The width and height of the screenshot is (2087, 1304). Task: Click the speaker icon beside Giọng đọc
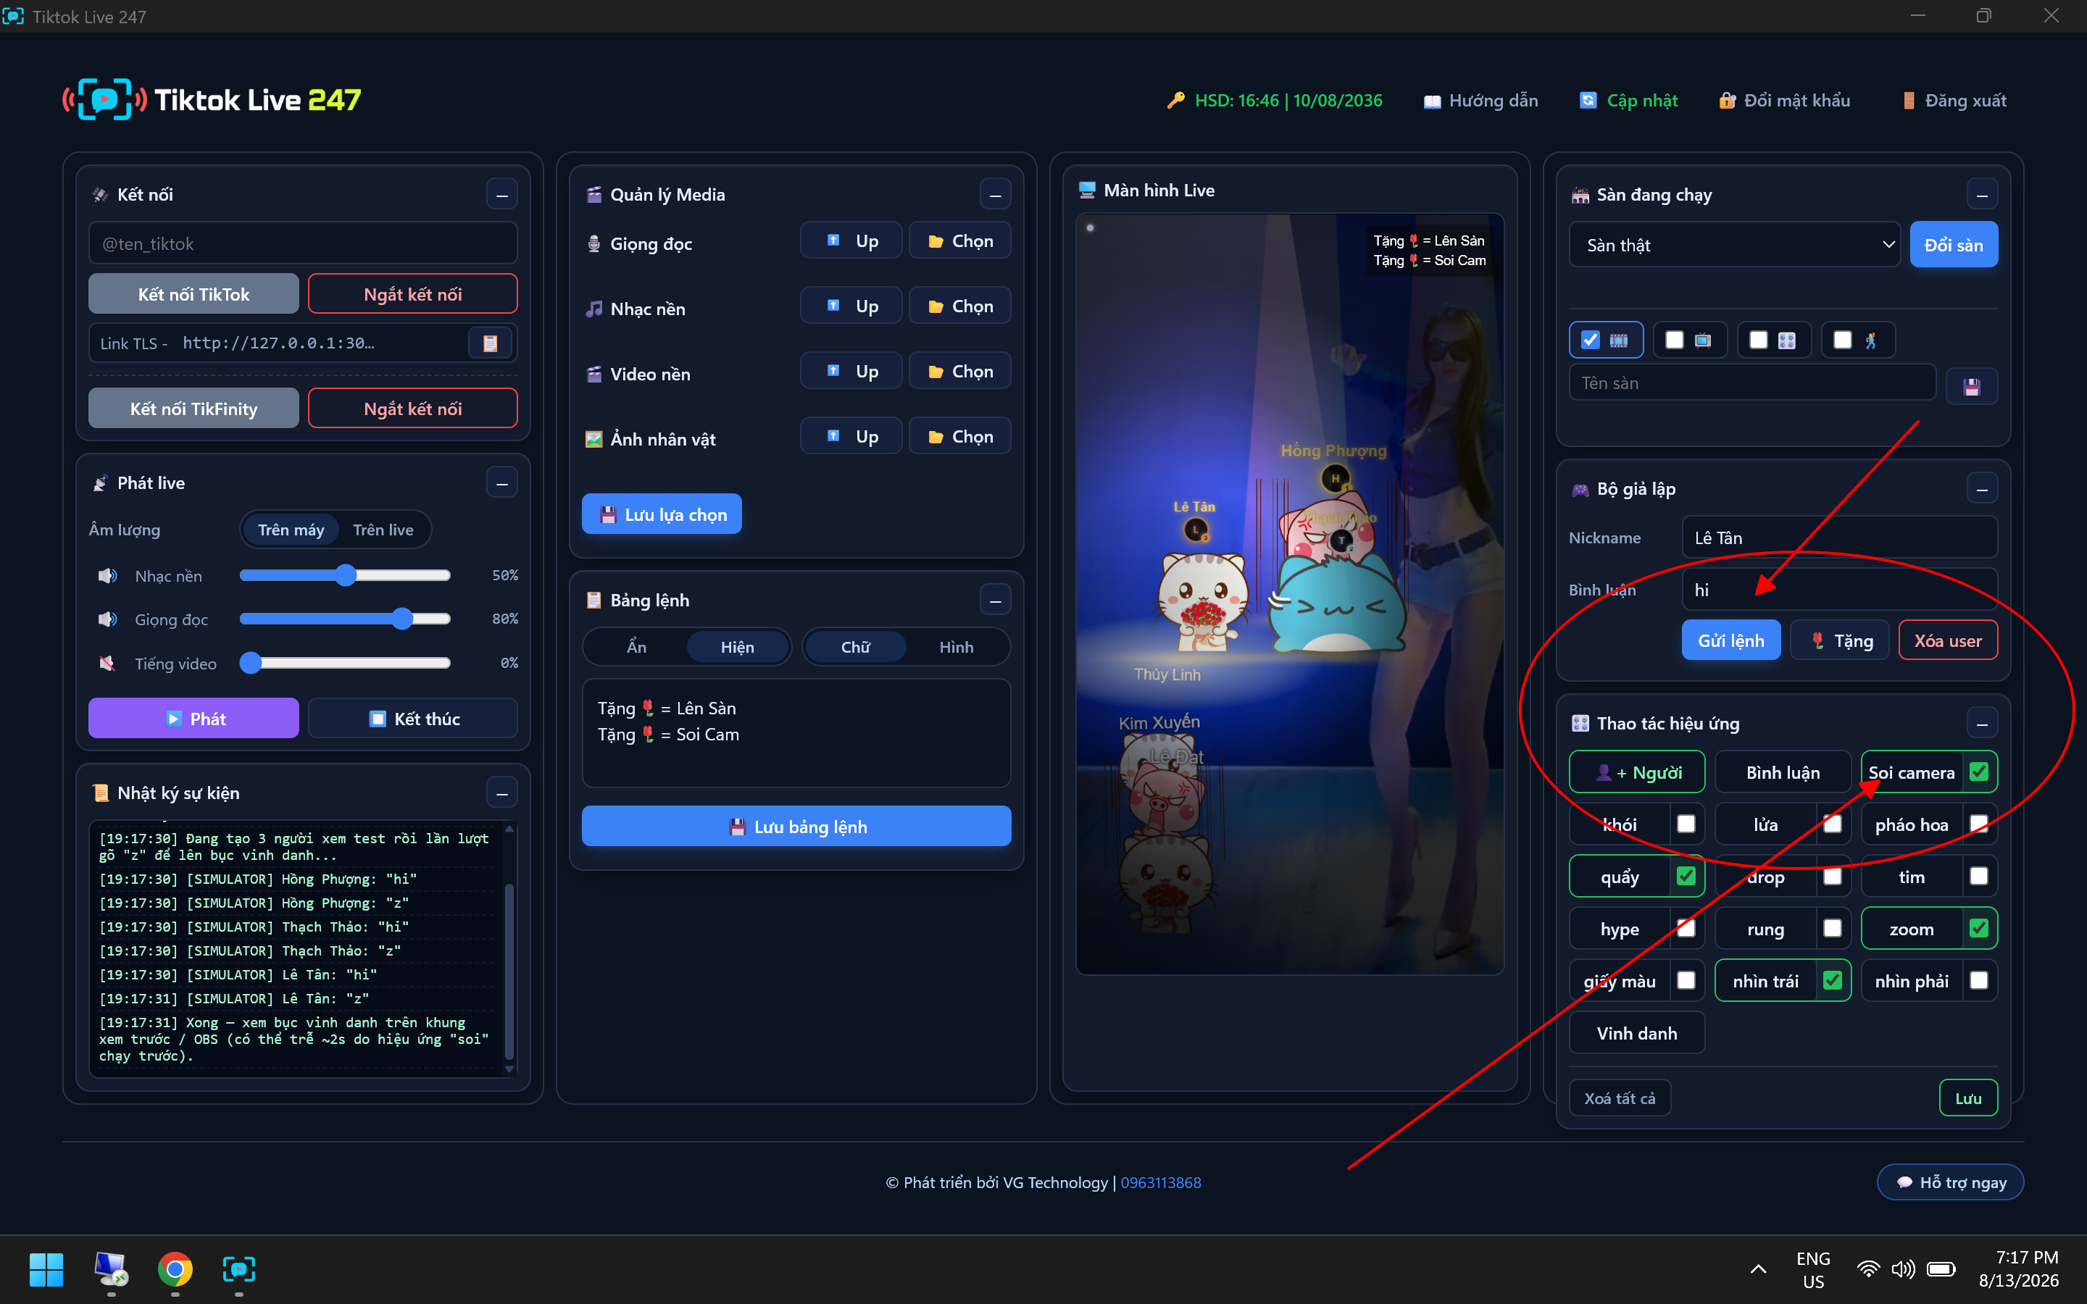(107, 619)
